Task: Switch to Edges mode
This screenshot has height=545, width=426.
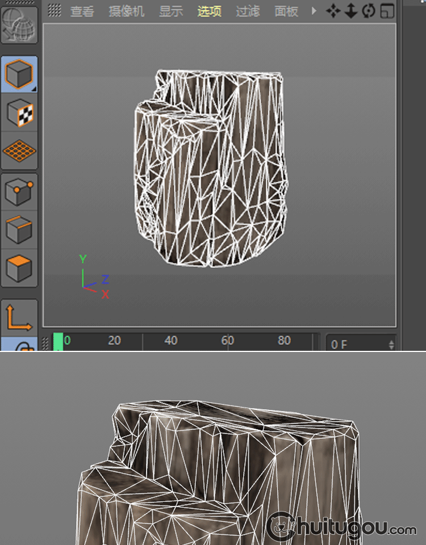Action: (19, 229)
